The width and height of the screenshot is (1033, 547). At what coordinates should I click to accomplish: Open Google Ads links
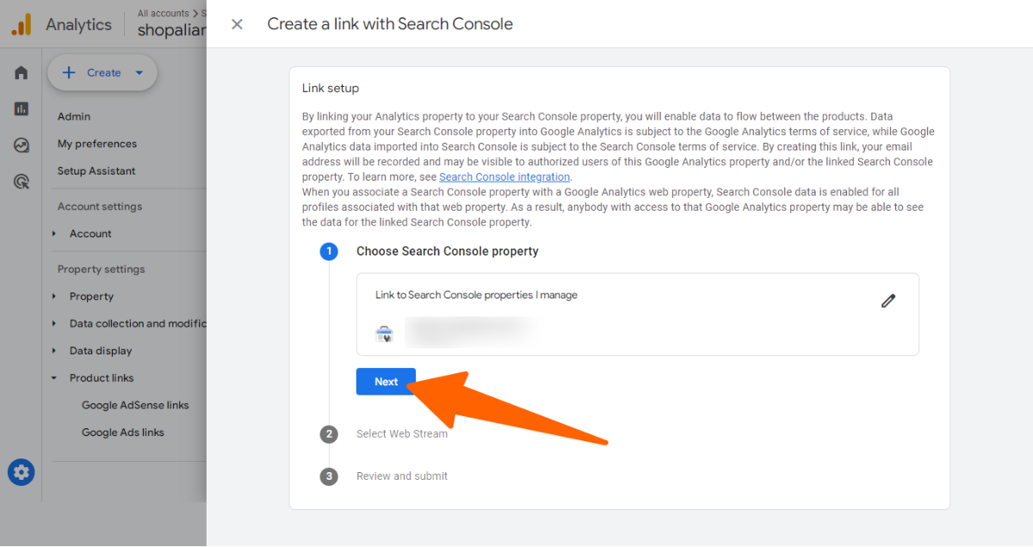pos(122,433)
